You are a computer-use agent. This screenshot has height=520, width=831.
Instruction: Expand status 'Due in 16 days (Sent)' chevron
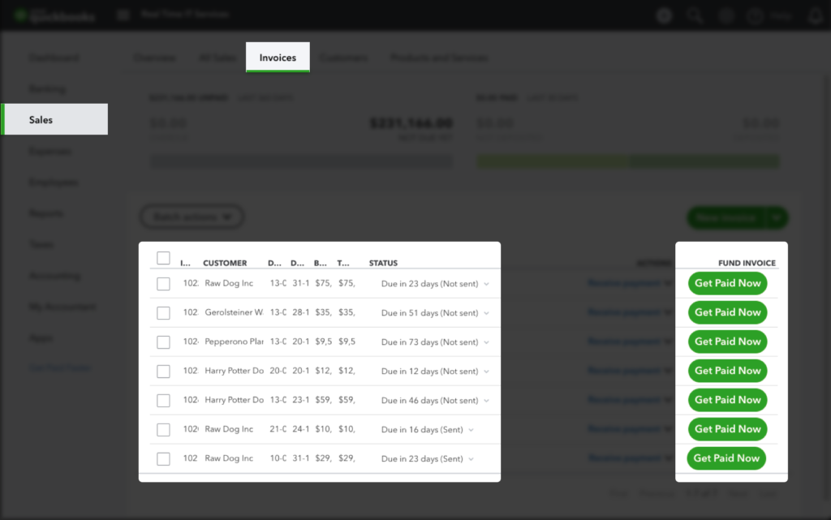tap(471, 430)
